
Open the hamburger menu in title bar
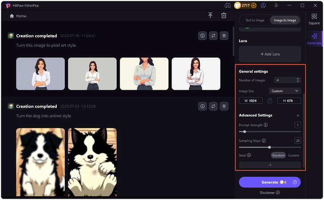(x=276, y=5)
